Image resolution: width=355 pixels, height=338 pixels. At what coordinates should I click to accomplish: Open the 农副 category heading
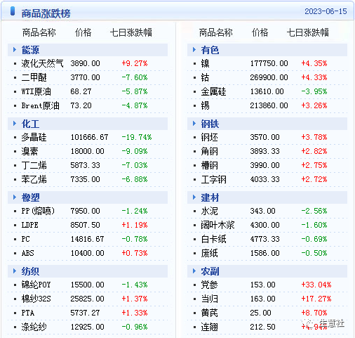tap(210, 271)
